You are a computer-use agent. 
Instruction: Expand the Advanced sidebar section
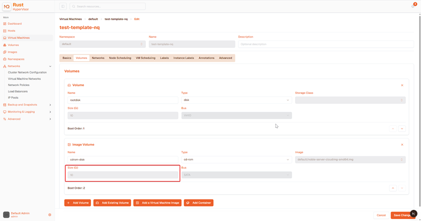[50, 119]
